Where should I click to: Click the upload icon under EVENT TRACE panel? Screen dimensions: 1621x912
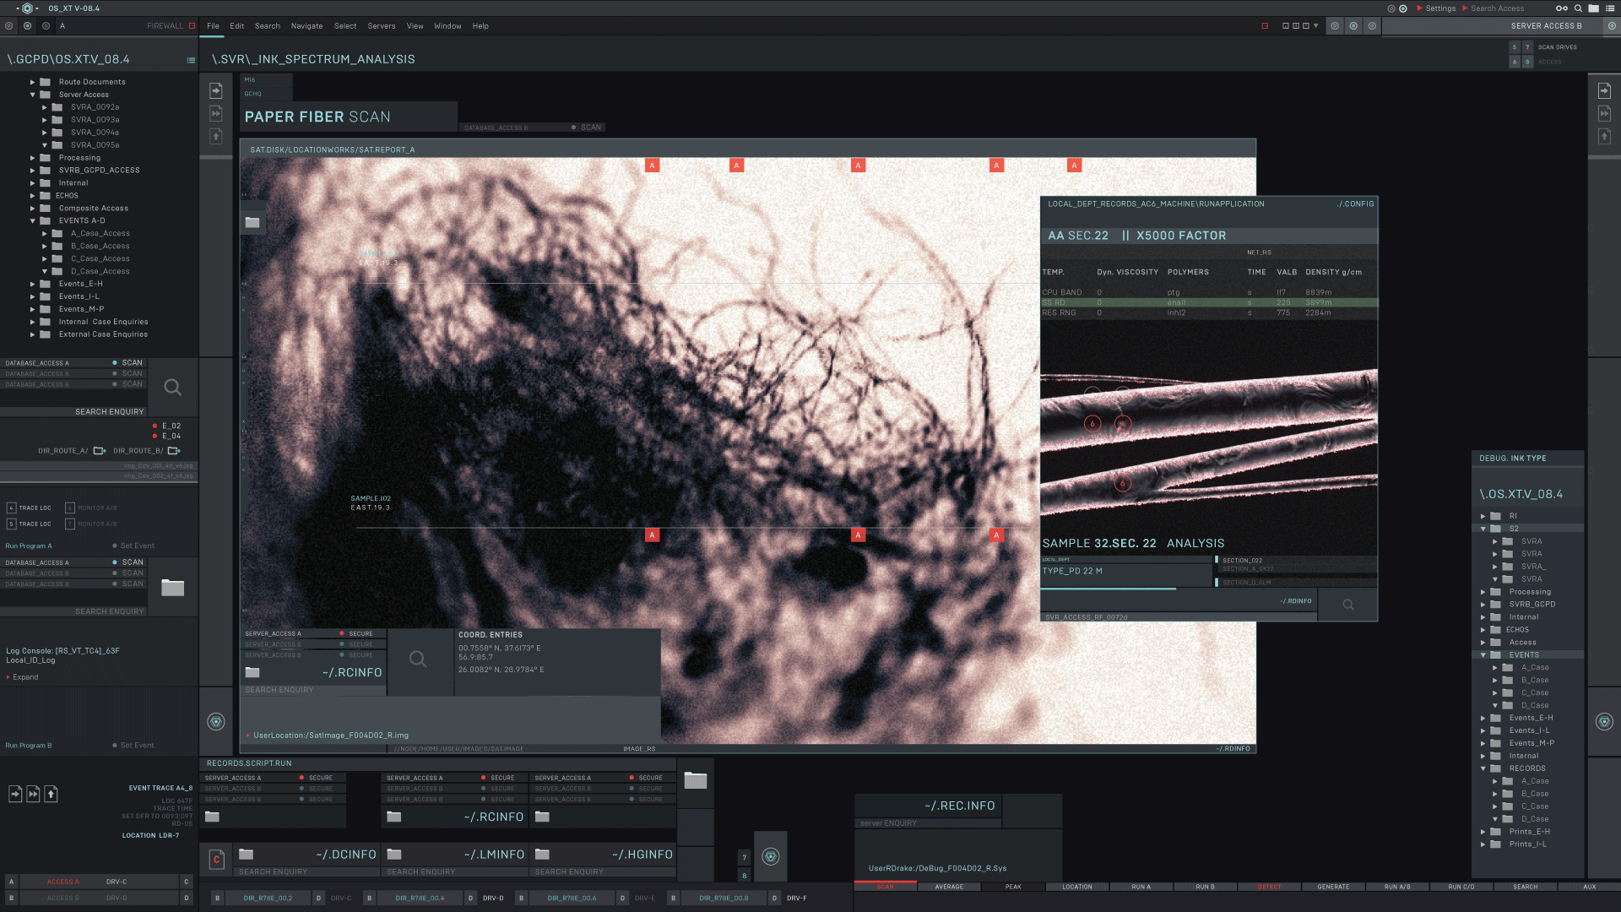coord(52,794)
